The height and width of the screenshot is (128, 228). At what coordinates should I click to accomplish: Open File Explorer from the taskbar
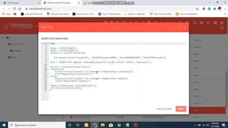pos(103,125)
